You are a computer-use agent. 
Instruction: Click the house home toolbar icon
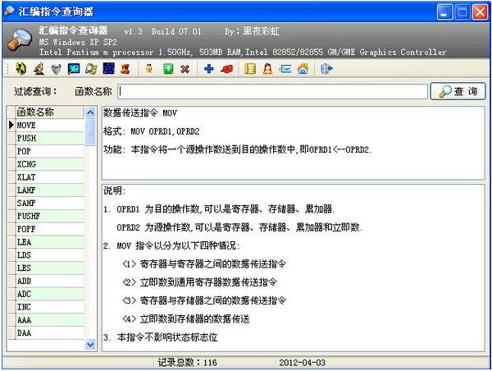[303, 69]
